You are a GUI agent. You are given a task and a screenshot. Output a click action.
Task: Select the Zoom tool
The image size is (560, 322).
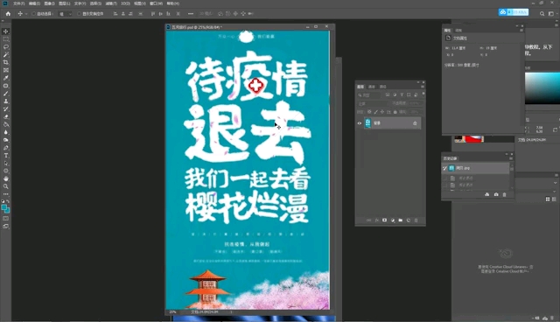point(6,186)
